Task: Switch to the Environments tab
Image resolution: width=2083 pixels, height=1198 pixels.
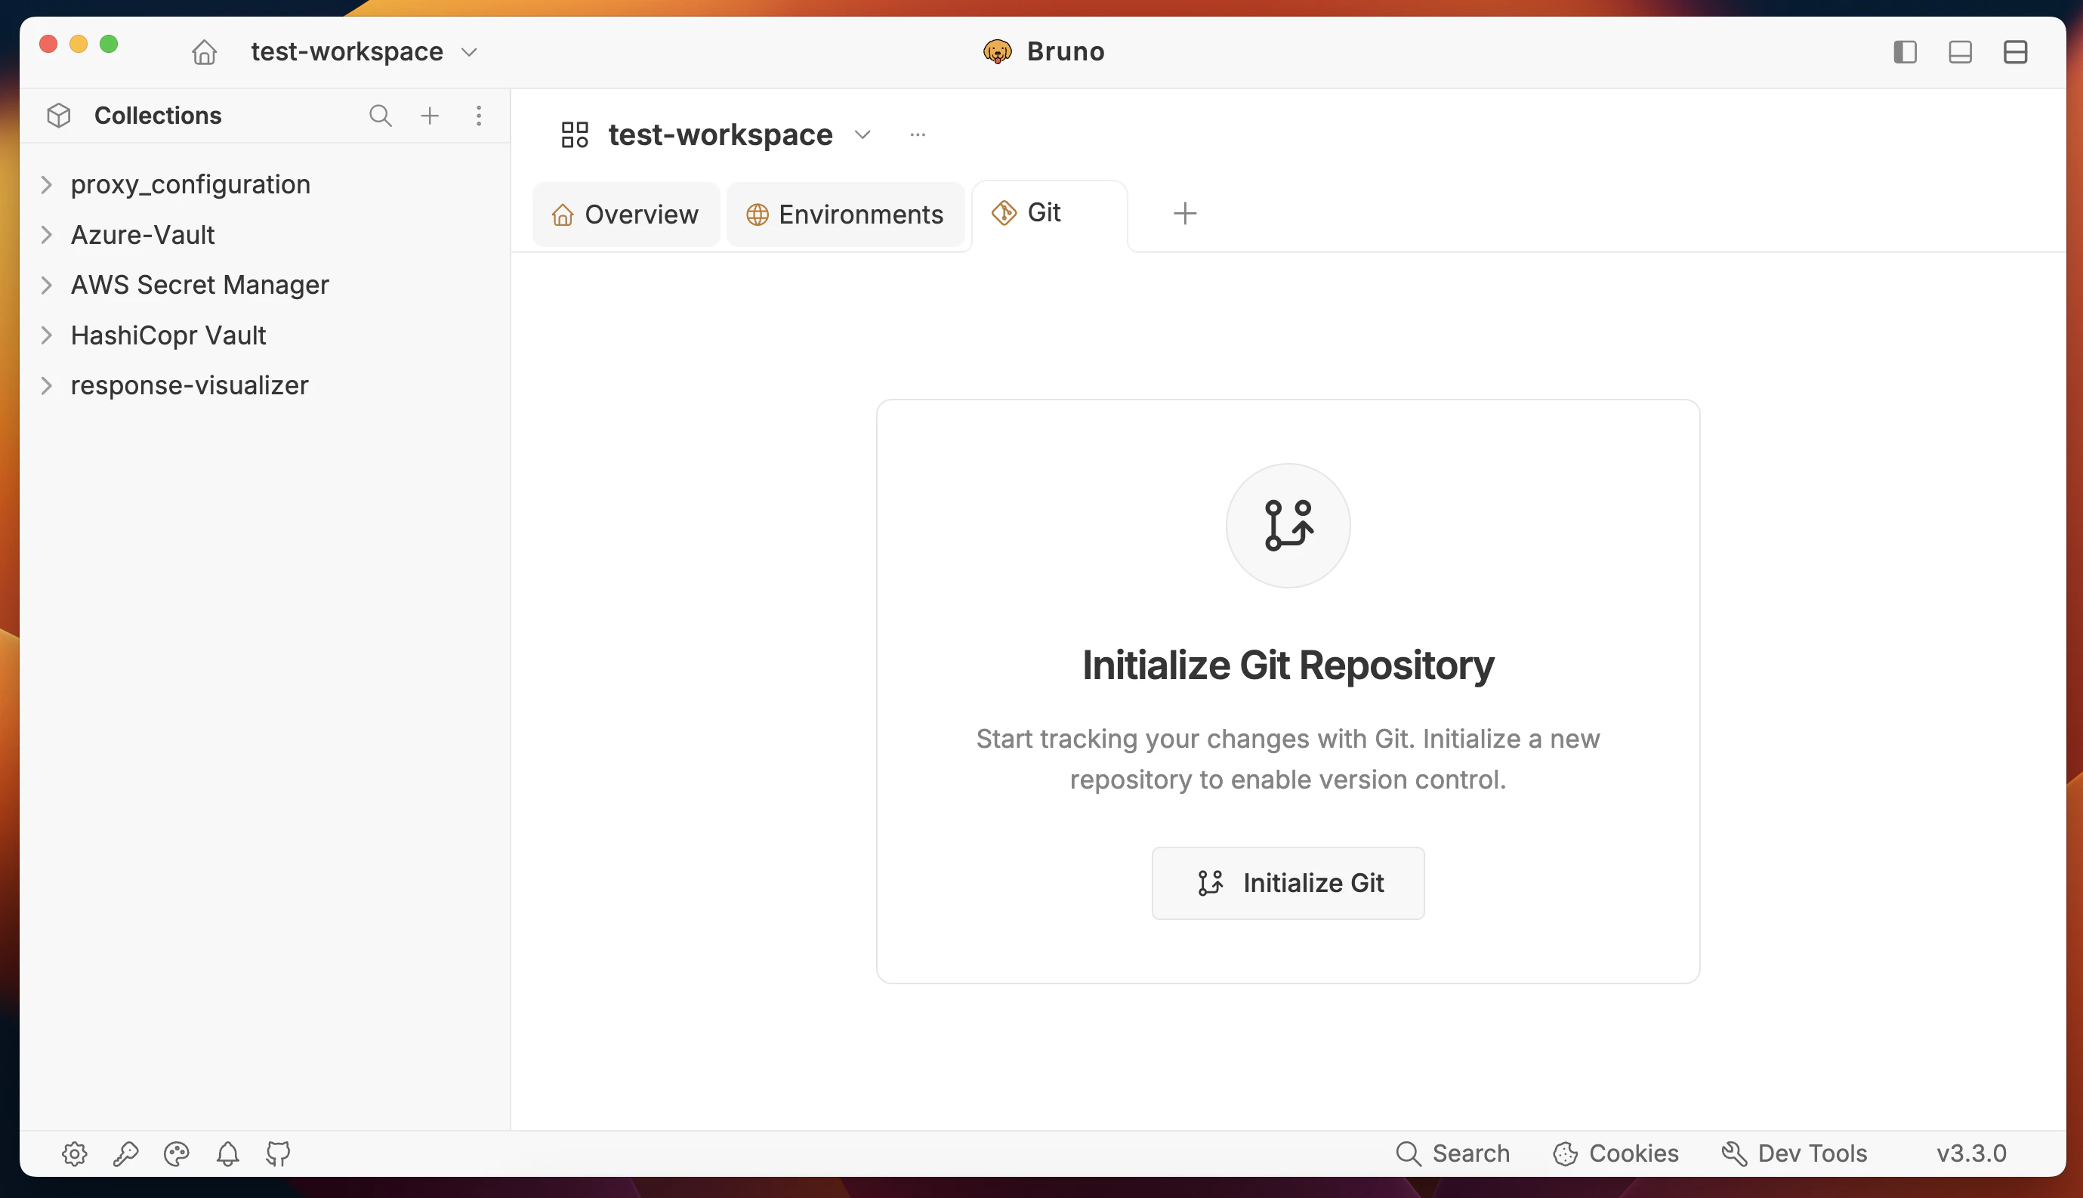Action: (x=845, y=214)
